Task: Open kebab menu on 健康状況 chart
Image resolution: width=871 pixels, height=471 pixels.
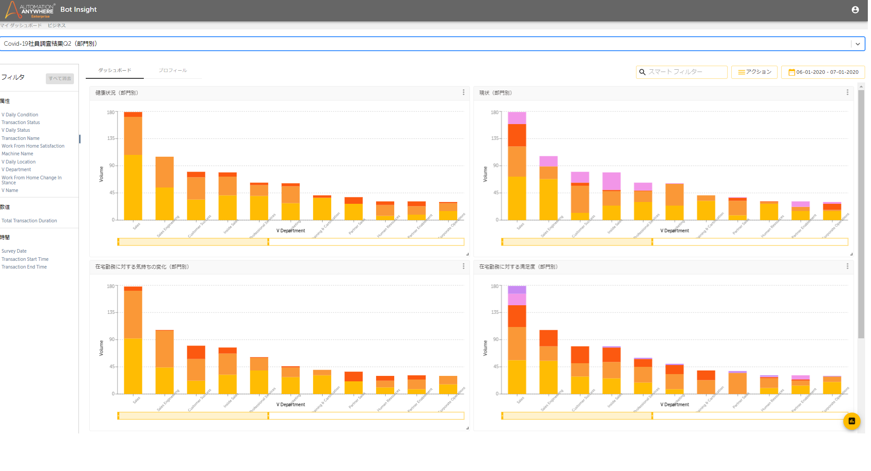Action: (x=463, y=92)
